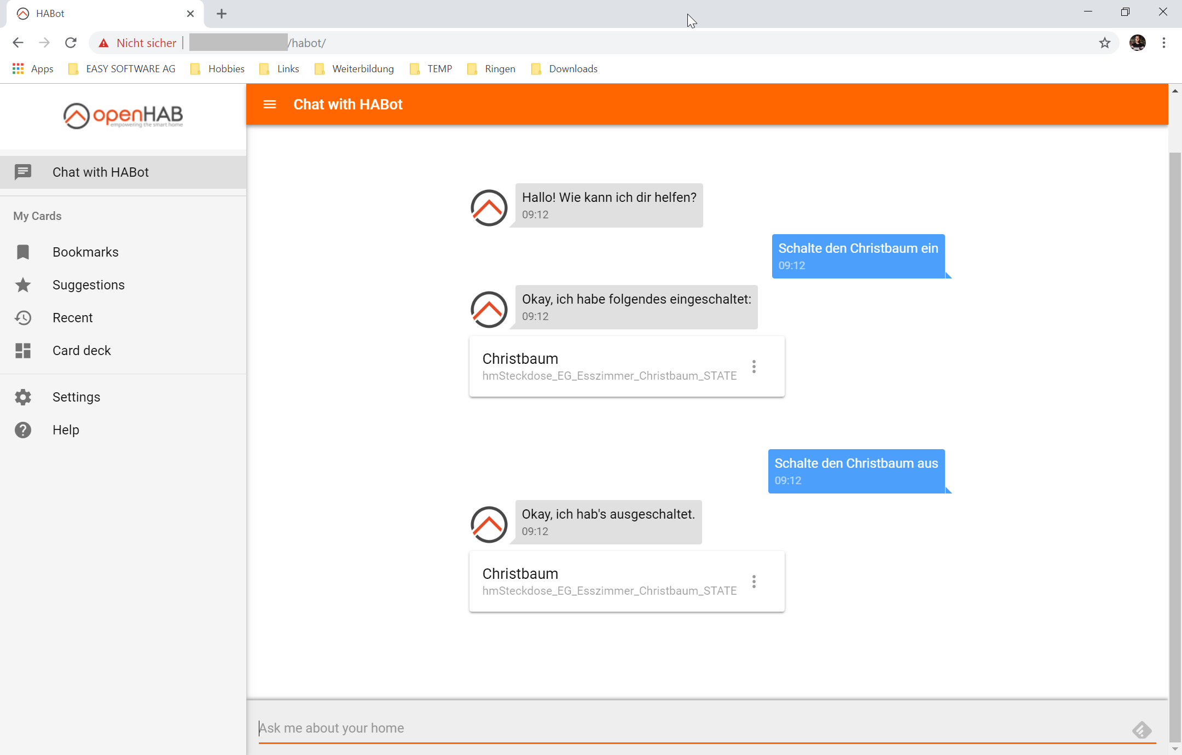Image resolution: width=1182 pixels, height=755 pixels.
Task: Click the dashboard icon next to Card deck
Action: point(23,351)
